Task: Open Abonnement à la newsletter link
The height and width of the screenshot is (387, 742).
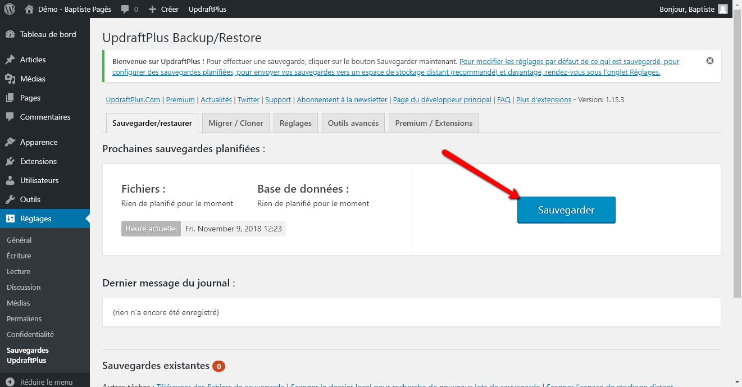Action: pyautogui.click(x=342, y=99)
